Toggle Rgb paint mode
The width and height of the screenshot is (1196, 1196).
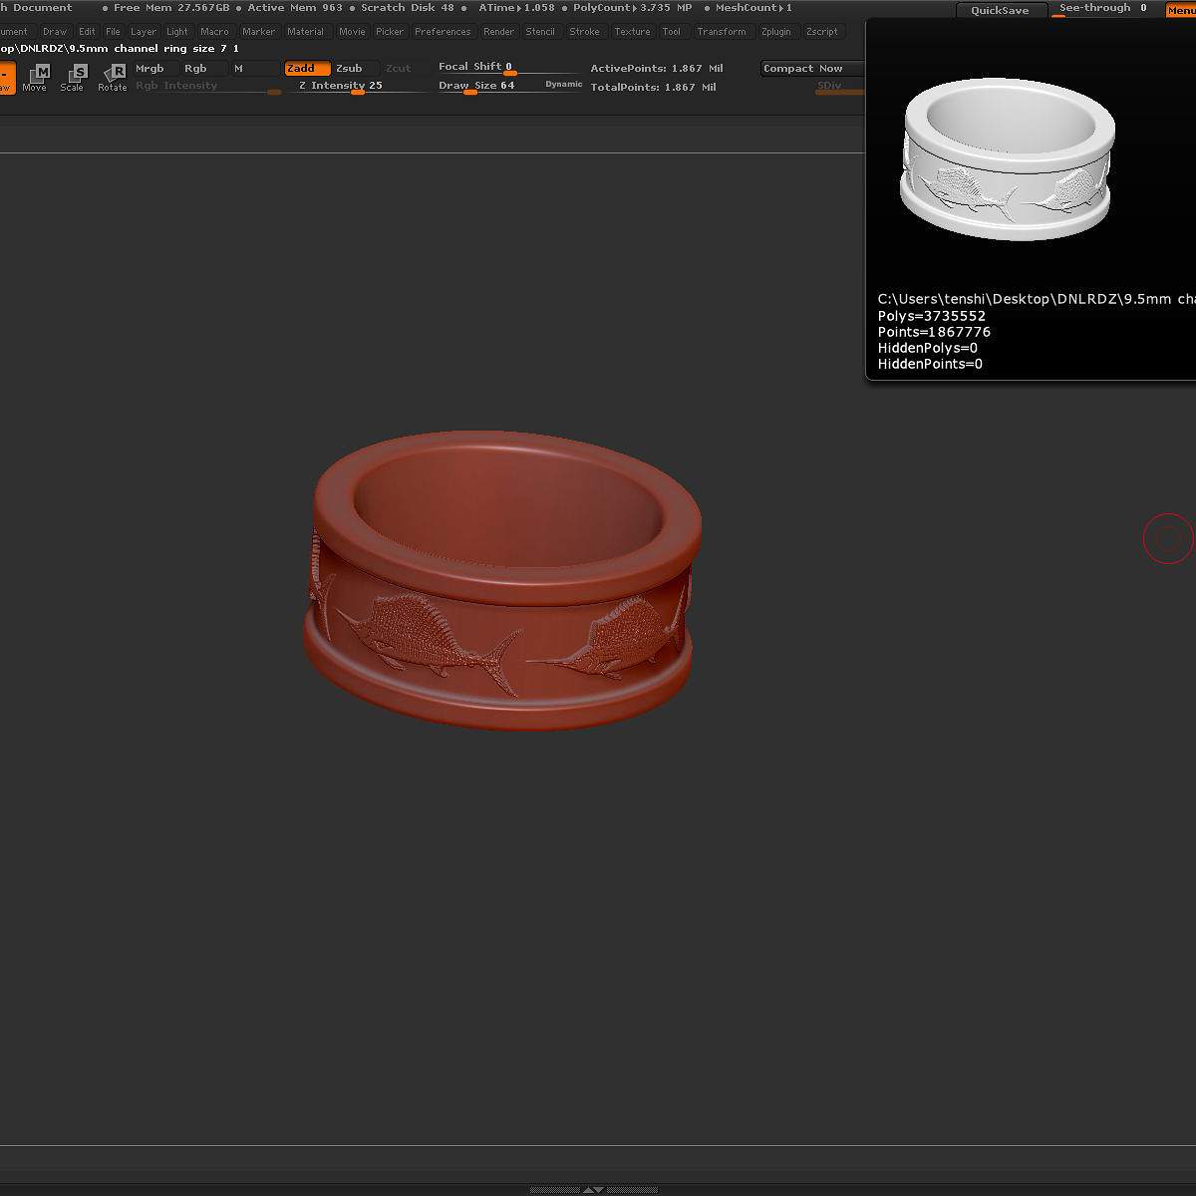[x=203, y=69]
